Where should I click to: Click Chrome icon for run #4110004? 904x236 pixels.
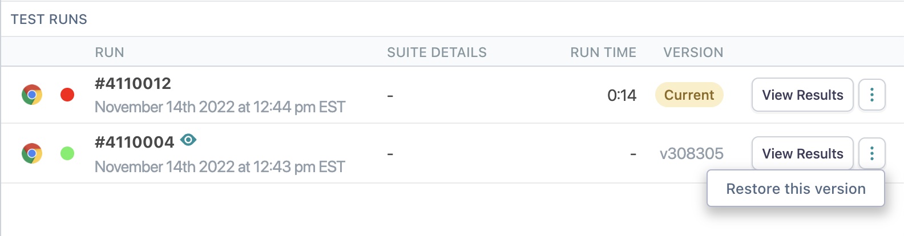pos(32,153)
